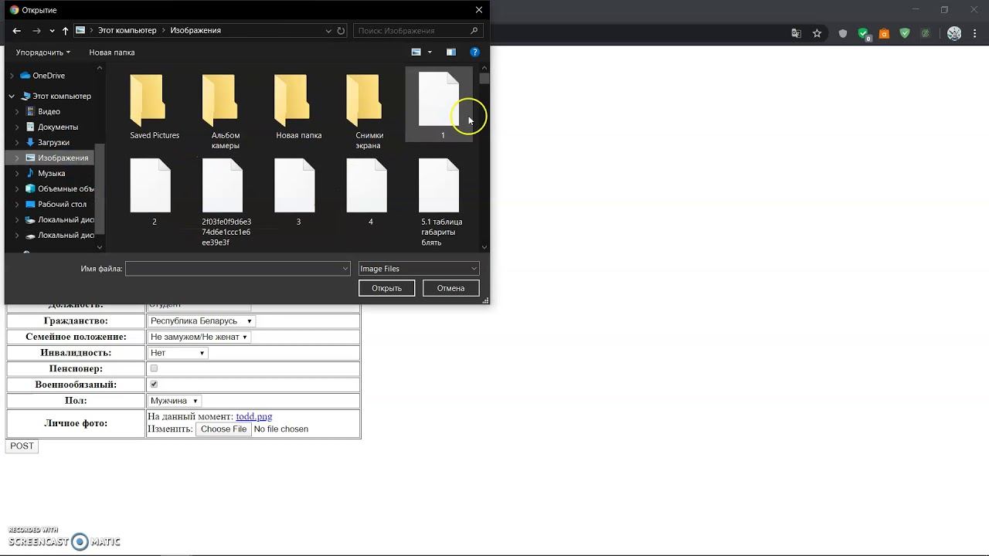Click the gray shield extension icon in Chrome
Viewport: 989px width, 556px height.
tap(843, 33)
